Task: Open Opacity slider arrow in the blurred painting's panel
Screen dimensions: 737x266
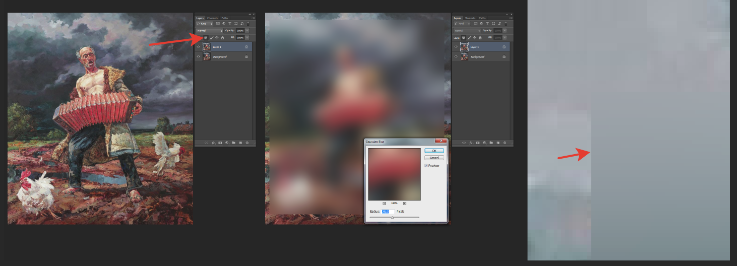Action: (x=505, y=31)
